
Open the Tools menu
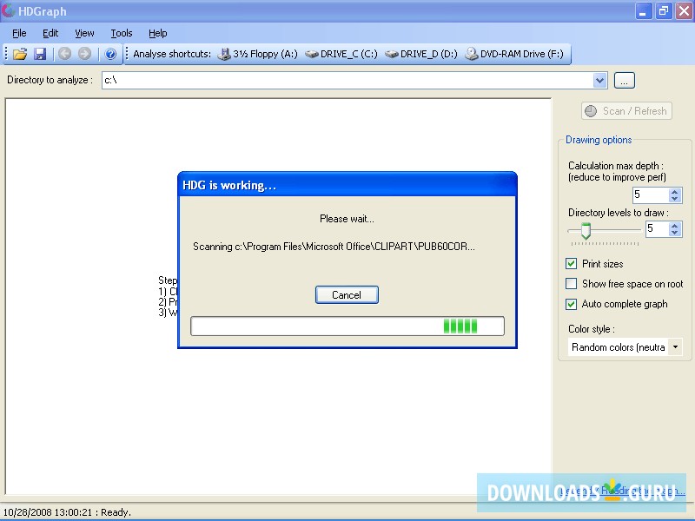pos(122,33)
